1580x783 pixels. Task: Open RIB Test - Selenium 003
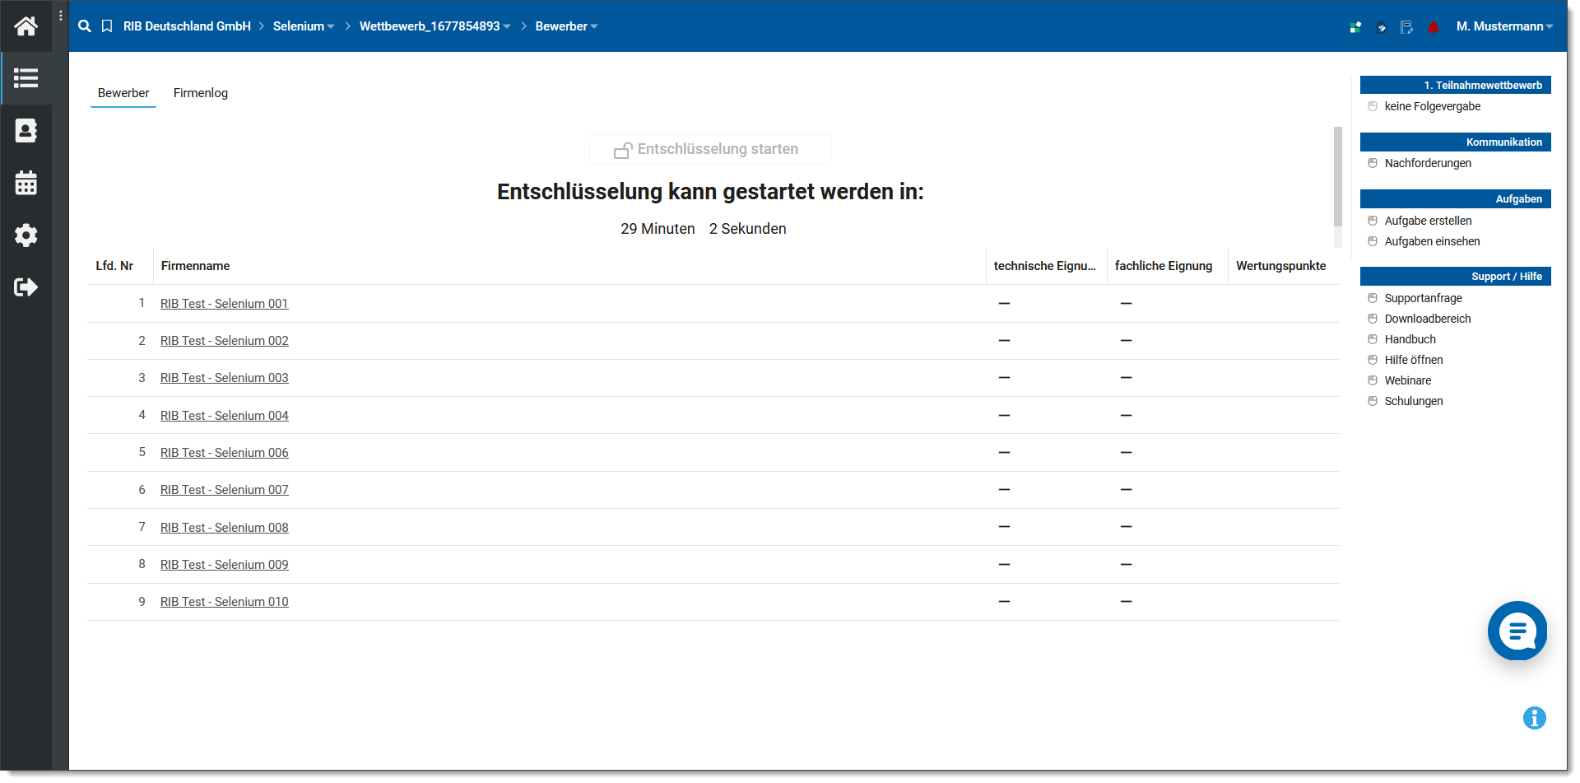(225, 378)
